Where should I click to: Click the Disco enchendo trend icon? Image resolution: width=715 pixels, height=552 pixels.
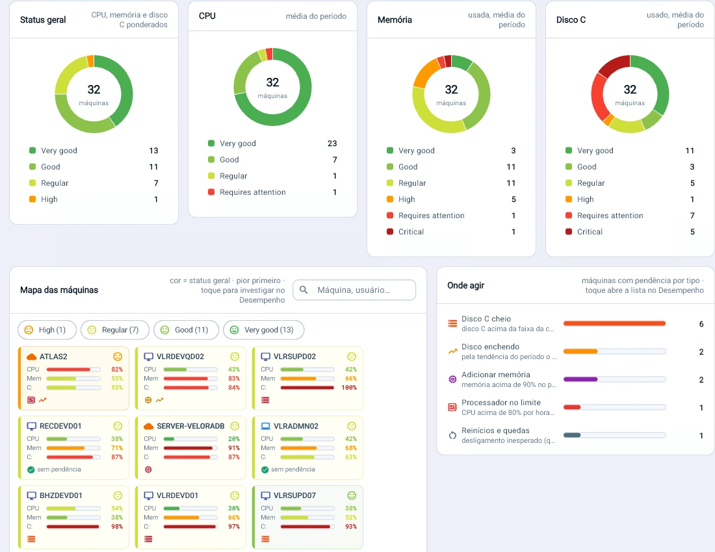coord(452,351)
